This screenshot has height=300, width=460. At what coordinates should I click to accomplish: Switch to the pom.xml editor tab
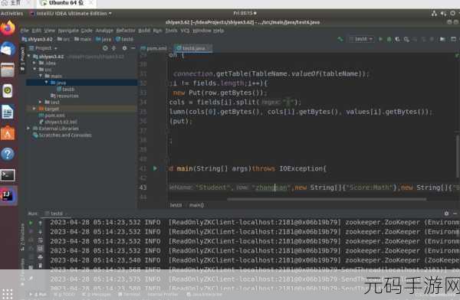click(x=154, y=48)
